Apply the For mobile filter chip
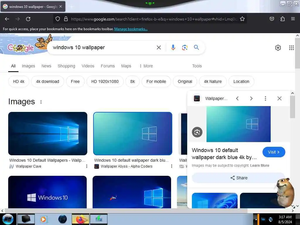This screenshot has width=300, height=225. click(156, 81)
